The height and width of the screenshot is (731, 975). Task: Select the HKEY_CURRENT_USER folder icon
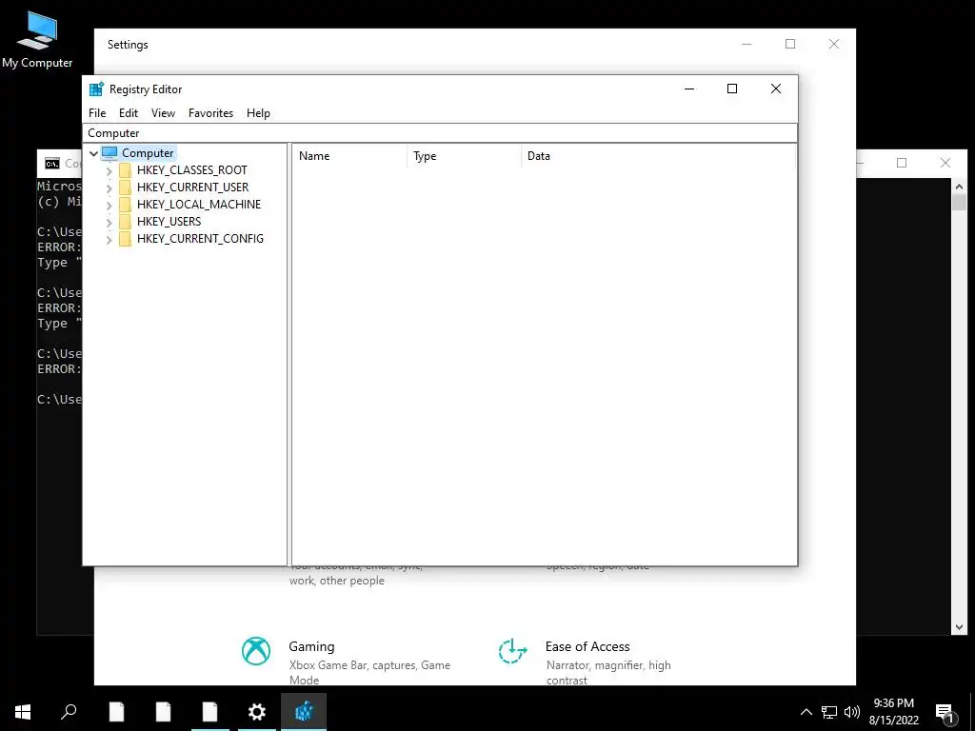(125, 188)
